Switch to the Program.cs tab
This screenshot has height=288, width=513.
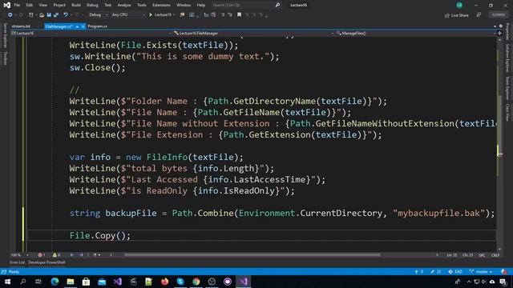point(97,26)
